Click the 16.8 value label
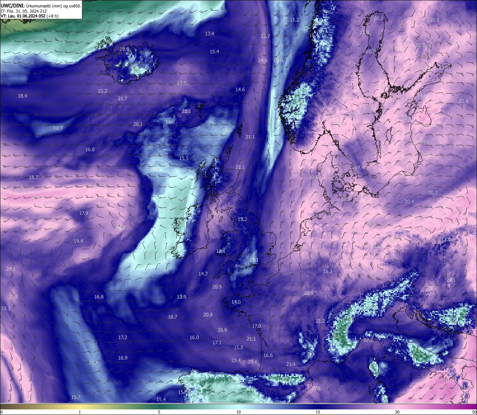This screenshot has width=477, height=415. coord(99,297)
